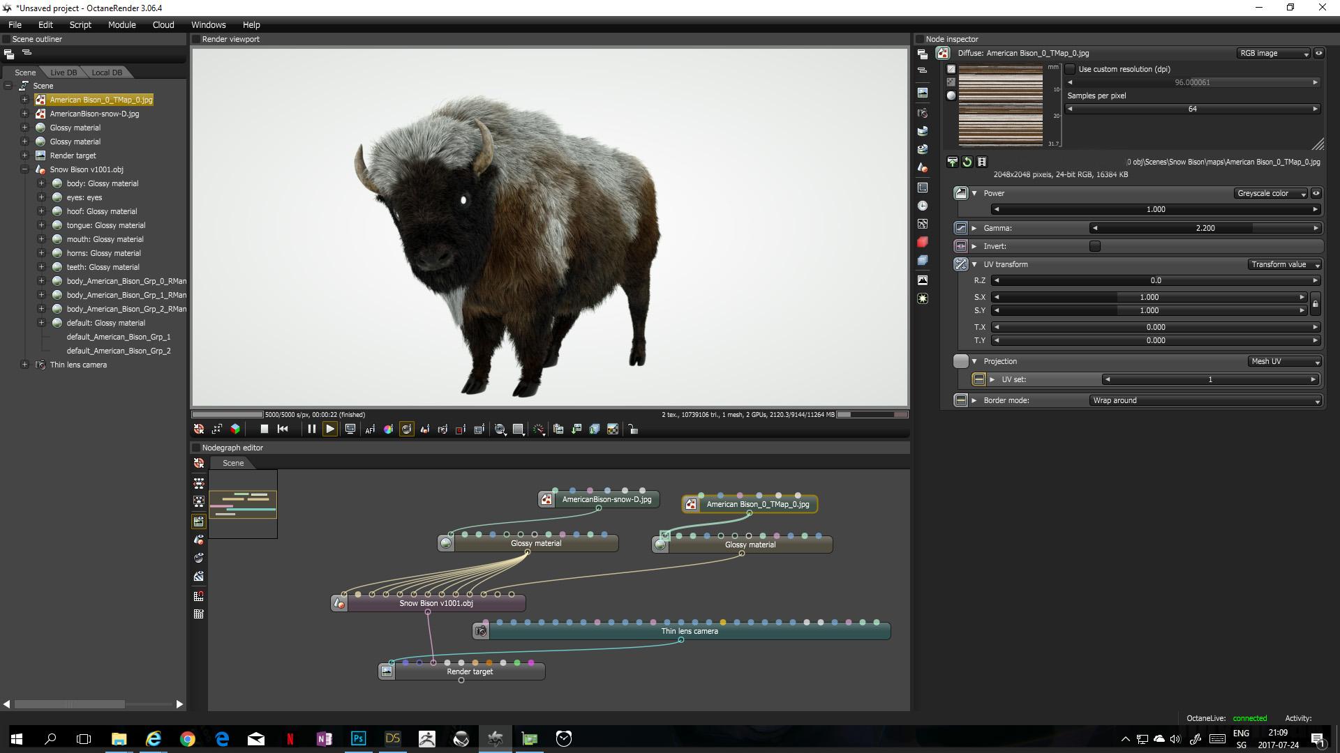Adjust the Gamma slider
This screenshot has height=753, width=1340.
[1205, 228]
